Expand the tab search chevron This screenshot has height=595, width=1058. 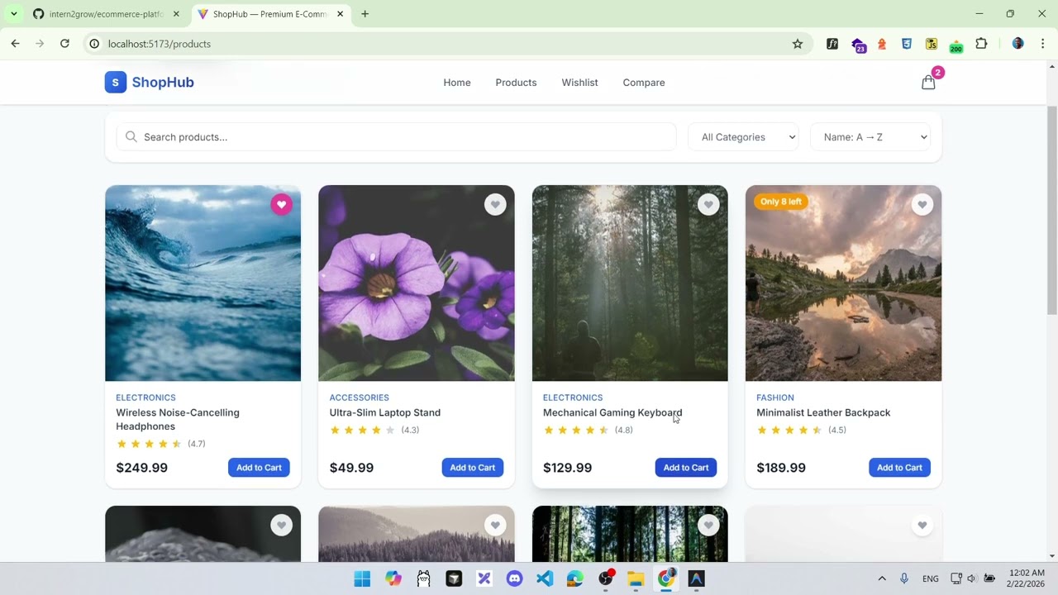coord(14,14)
